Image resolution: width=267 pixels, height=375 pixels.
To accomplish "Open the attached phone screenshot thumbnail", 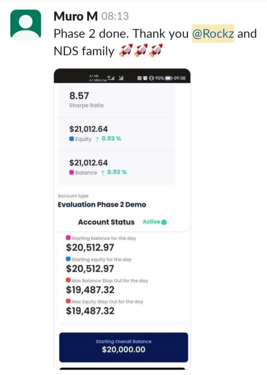I will [122, 219].
